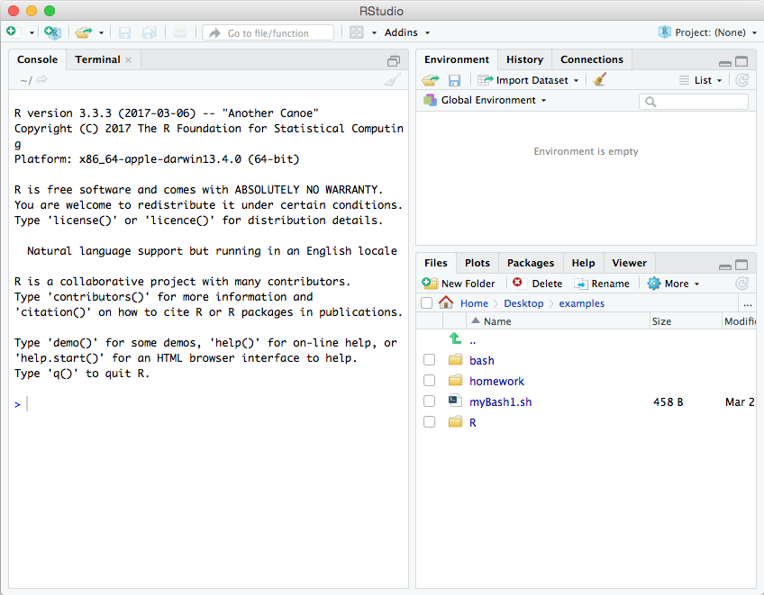Image resolution: width=764 pixels, height=595 pixels.
Task: Click the clear workspace broom in Environment
Action: click(x=600, y=80)
